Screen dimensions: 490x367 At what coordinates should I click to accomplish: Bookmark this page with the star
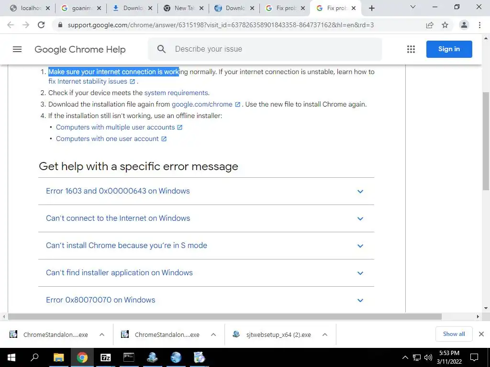tap(445, 25)
